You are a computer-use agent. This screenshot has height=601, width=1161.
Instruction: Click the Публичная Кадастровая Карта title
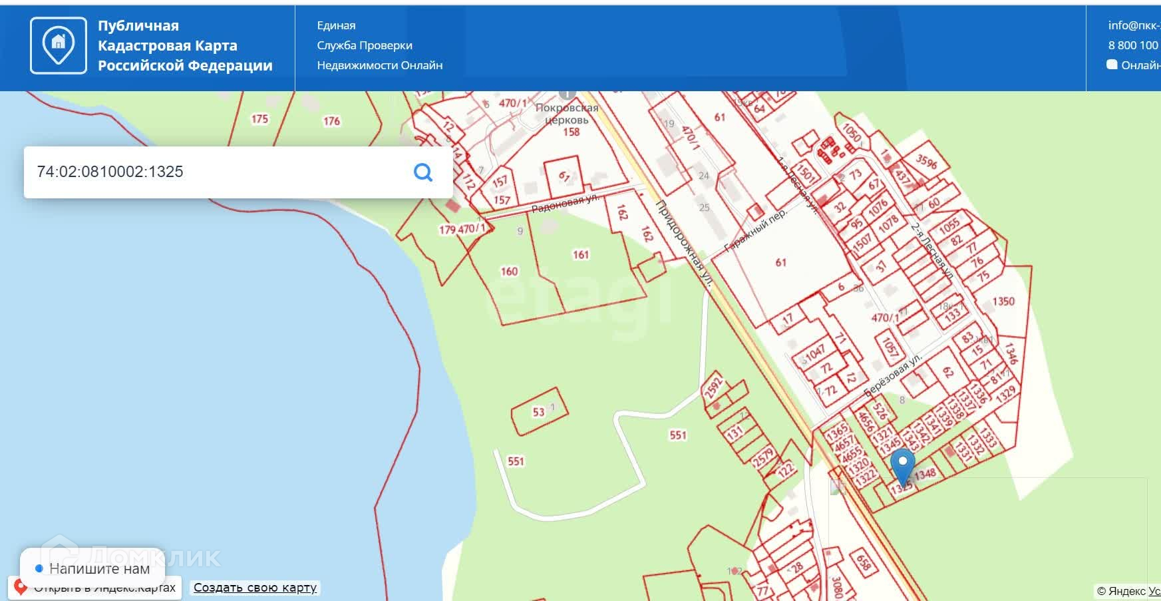185,45
